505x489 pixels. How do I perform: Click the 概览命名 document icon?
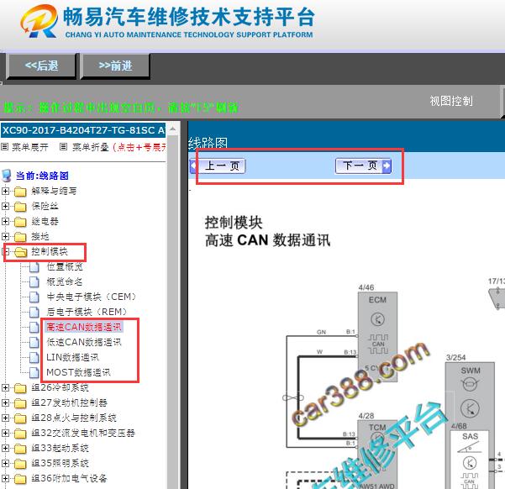click(x=34, y=281)
